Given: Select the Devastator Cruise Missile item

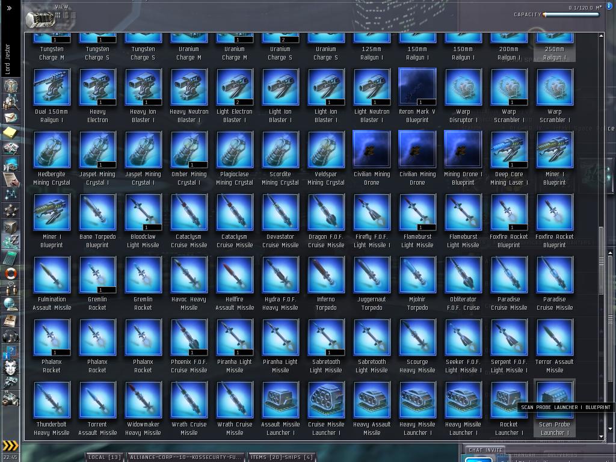Looking at the screenshot, I should (280, 221).
